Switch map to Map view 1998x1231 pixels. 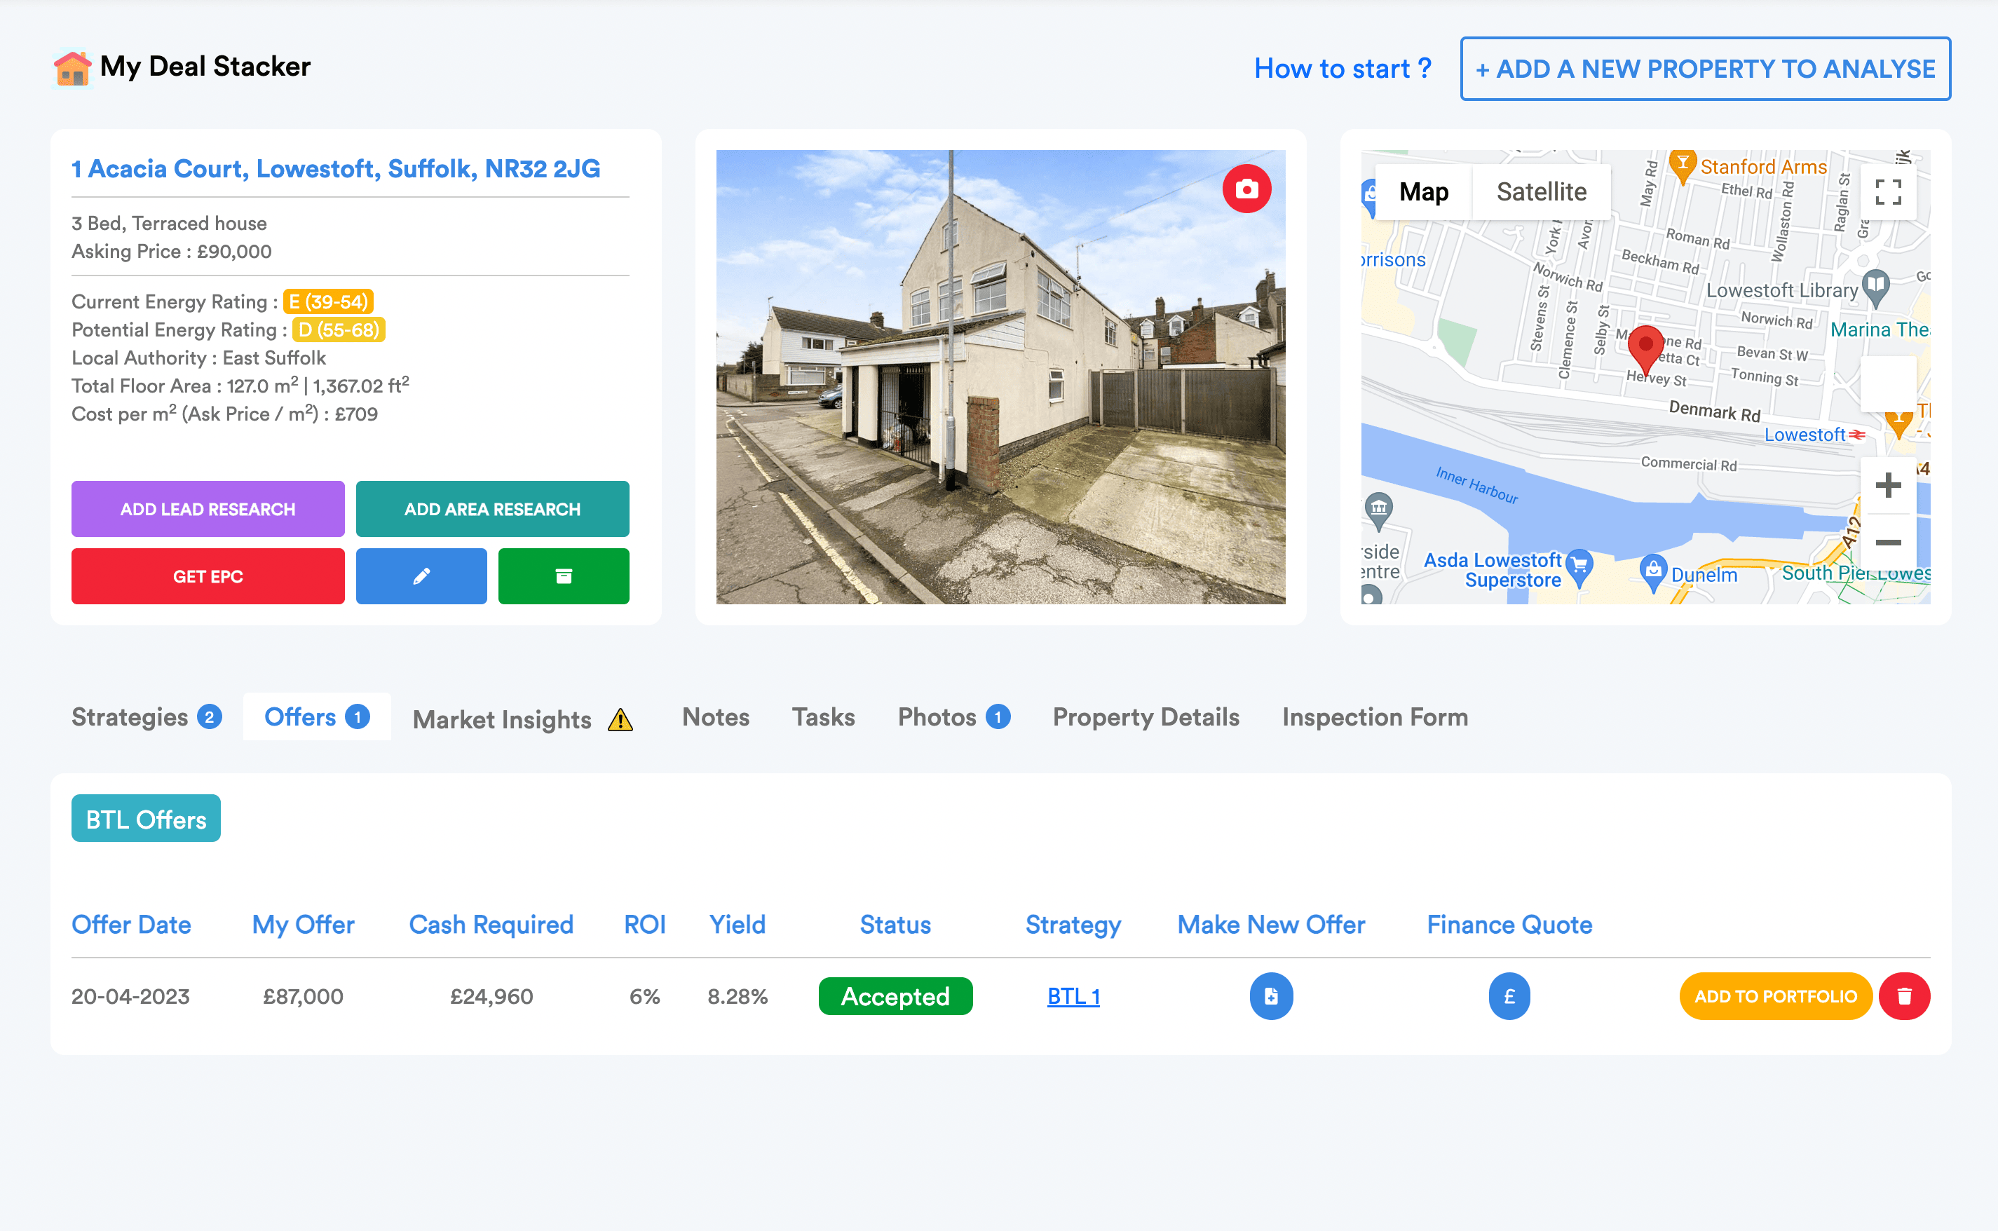pos(1423,192)
